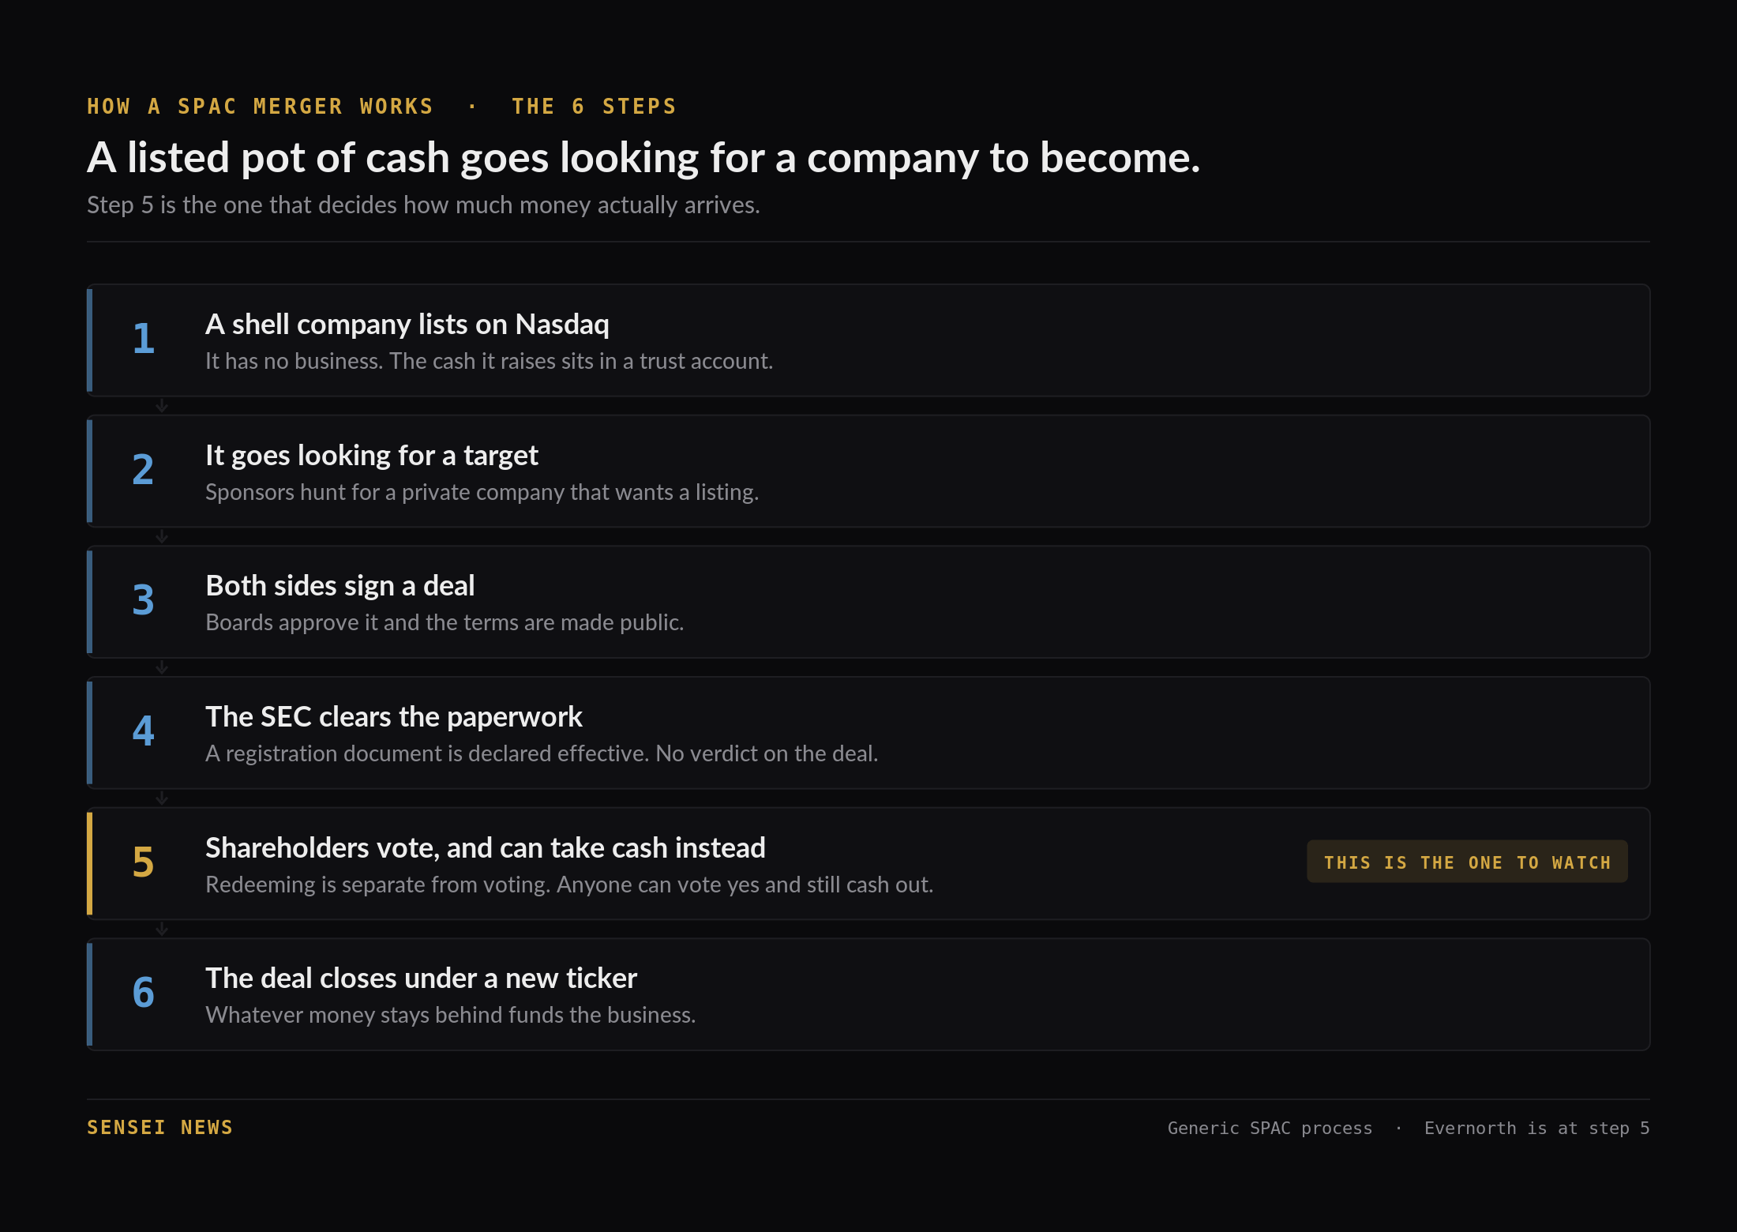Click the 'A shell company lists on Nasdaq' heading

coord(407,325)
